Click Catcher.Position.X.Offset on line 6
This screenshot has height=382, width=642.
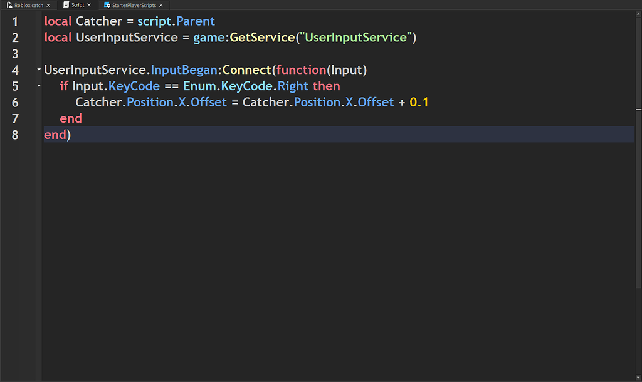tap(150, 102)
